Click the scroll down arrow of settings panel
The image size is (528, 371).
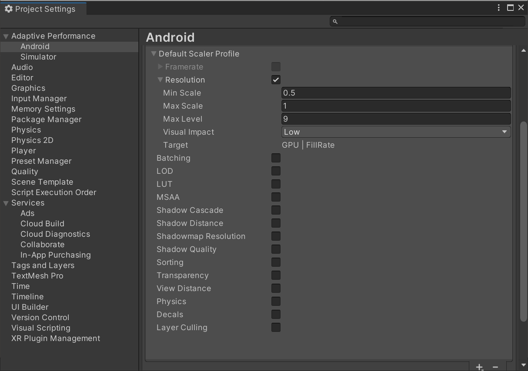pyautogui.click(x=524, y=365)
